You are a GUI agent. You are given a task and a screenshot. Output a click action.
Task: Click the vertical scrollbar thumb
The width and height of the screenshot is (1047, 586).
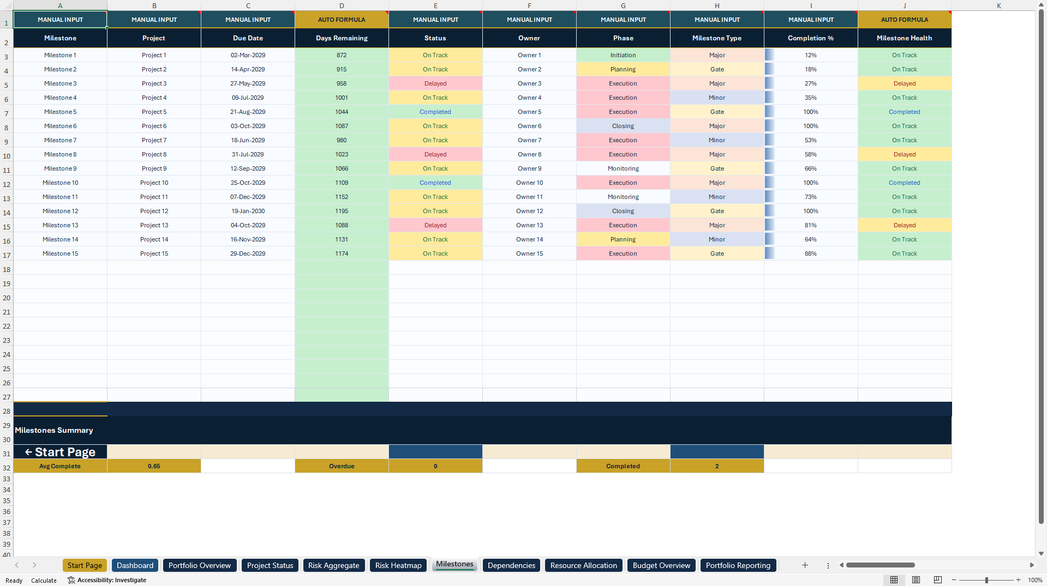pos(1042,267)
